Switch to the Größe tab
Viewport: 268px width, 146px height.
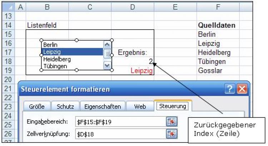tap(37, 106)
